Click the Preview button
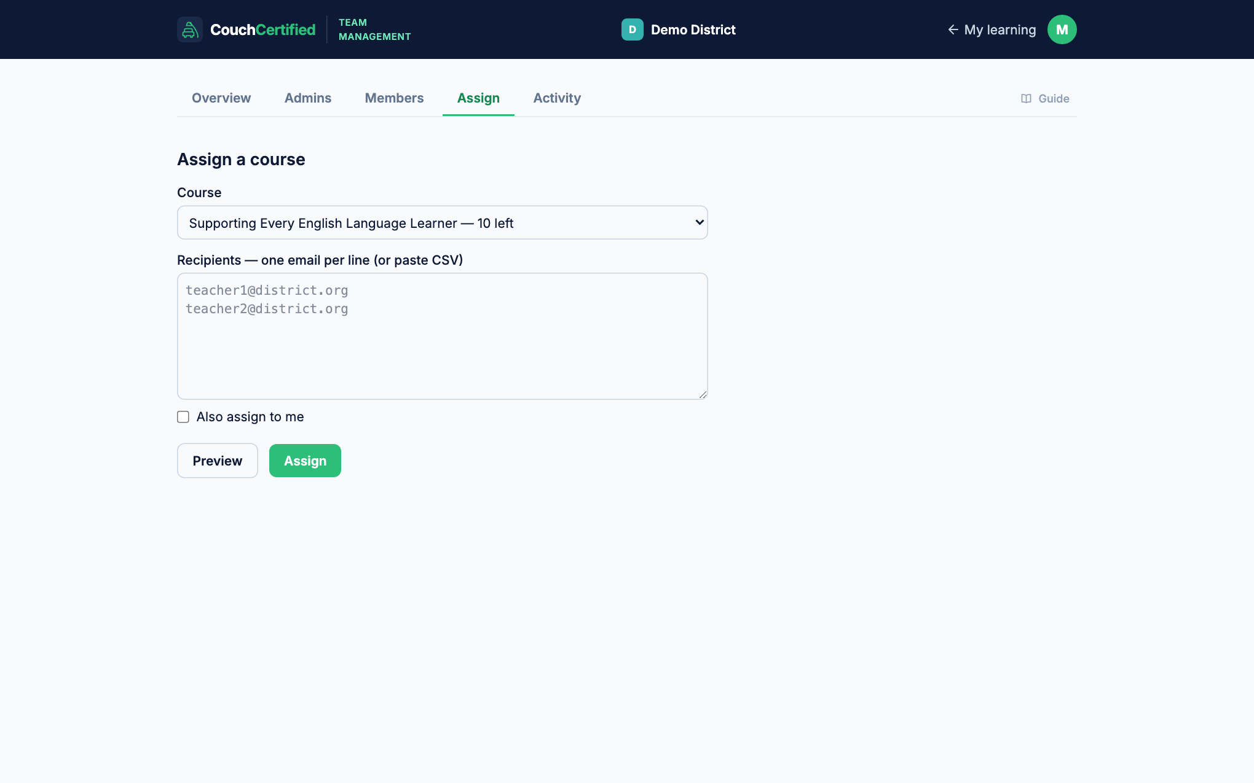The height and width of the screenshot is (783, 1254). pos(218,461)
